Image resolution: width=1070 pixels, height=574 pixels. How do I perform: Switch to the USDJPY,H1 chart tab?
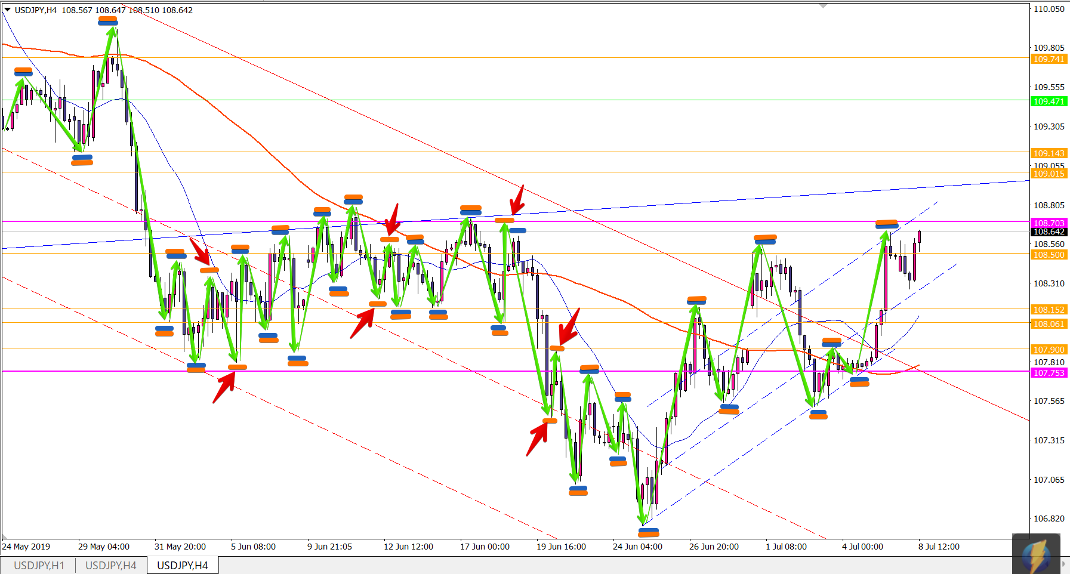(39, 565)
